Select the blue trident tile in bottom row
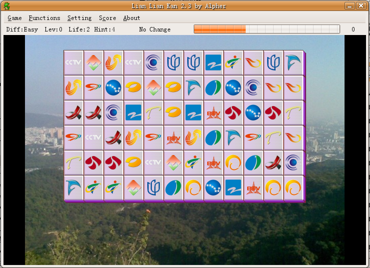Image resolution: width=370 pixels, height=268 pixels. (x=153, y=188)
